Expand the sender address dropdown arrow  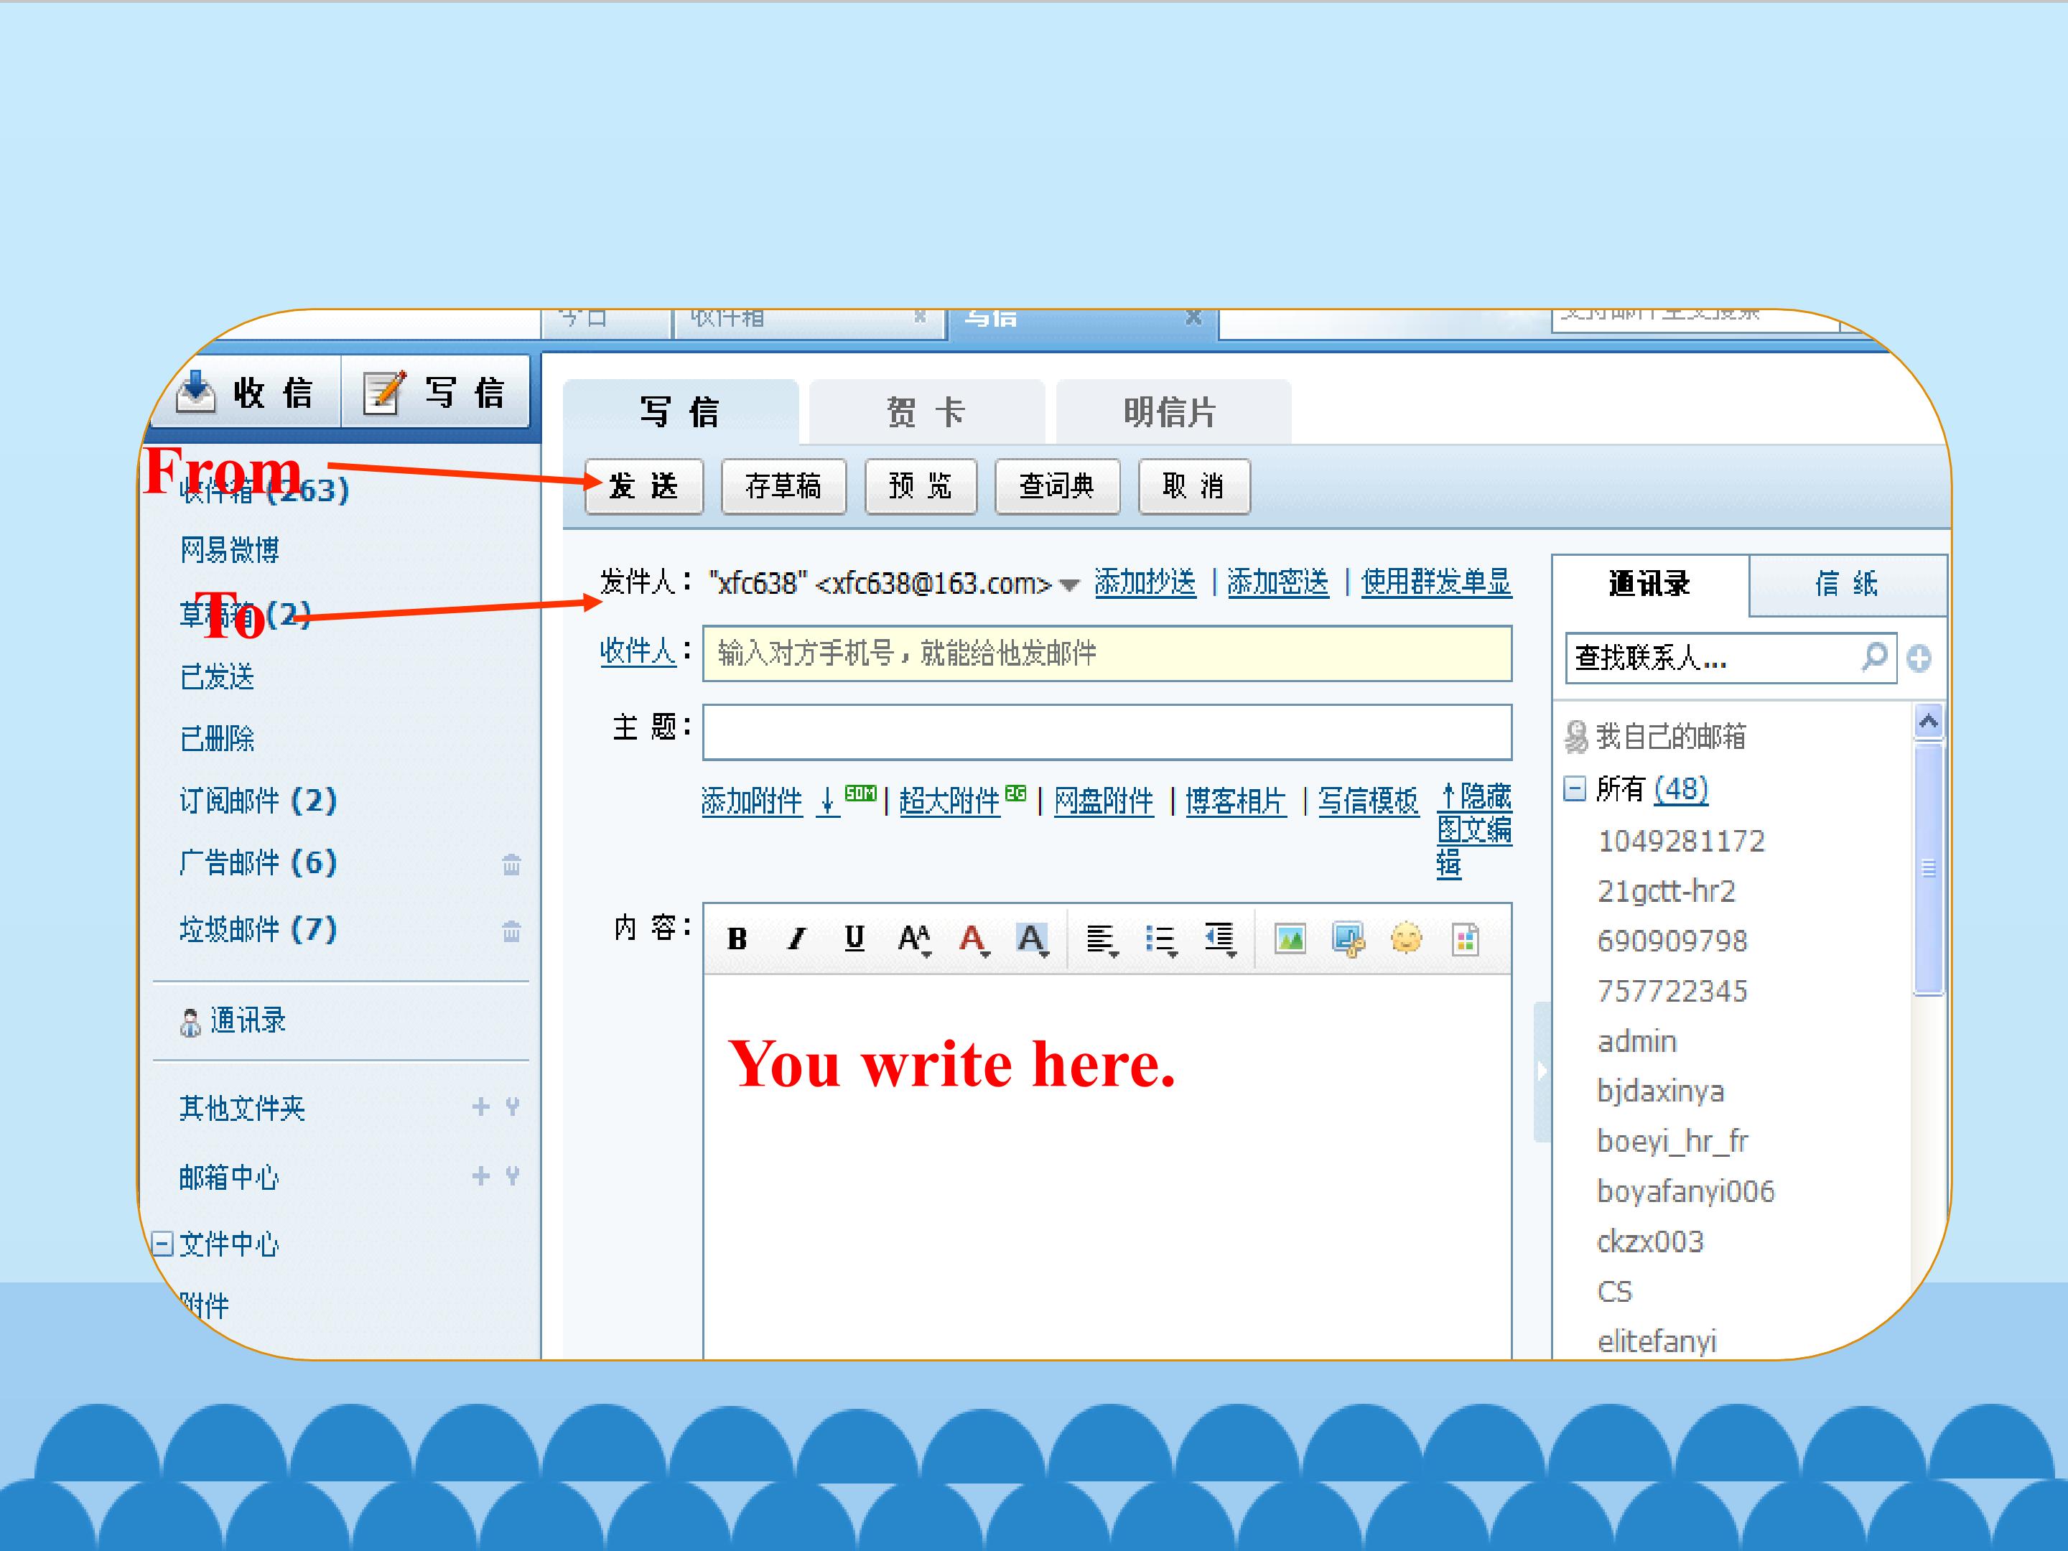pyautogui.click(x=1071, y=585)
